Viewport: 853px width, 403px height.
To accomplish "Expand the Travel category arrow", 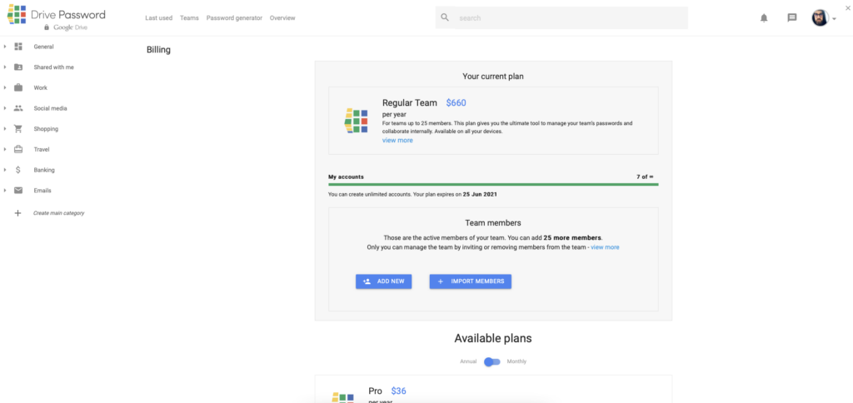I will 5,150.
